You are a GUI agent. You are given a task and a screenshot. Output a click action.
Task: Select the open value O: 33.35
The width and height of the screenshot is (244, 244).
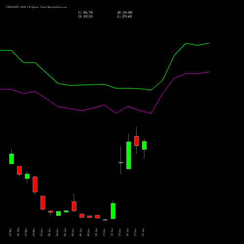(x=85, y=17)
